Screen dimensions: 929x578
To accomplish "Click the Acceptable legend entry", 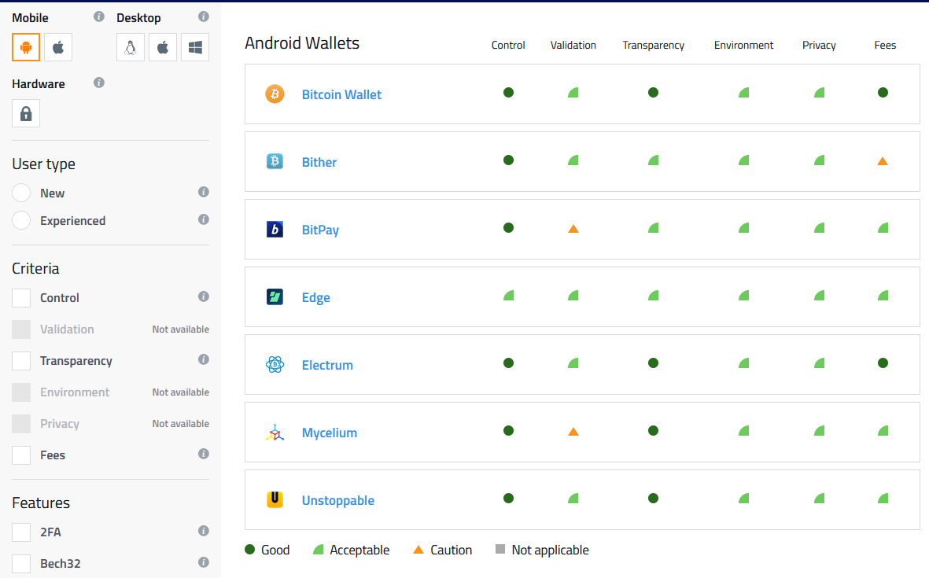I will coord(352,550).
